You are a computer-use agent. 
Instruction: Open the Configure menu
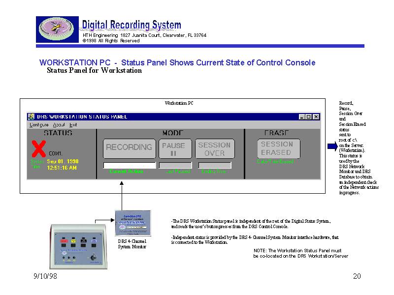point(39,125)
